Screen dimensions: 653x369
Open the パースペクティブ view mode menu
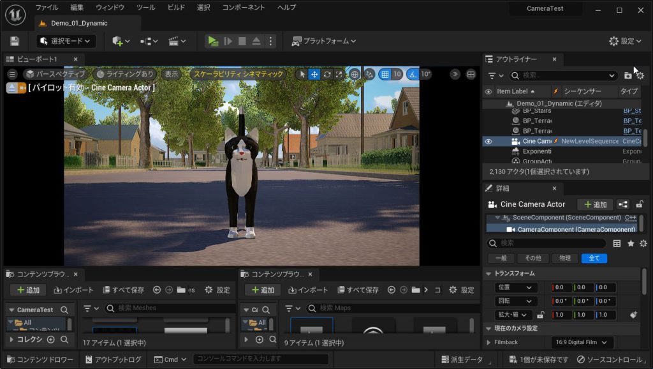55,74
